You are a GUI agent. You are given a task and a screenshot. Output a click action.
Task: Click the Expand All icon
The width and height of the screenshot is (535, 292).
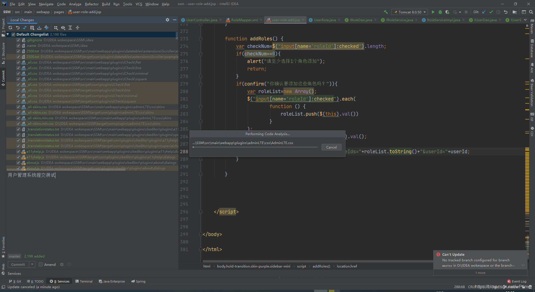70,28
